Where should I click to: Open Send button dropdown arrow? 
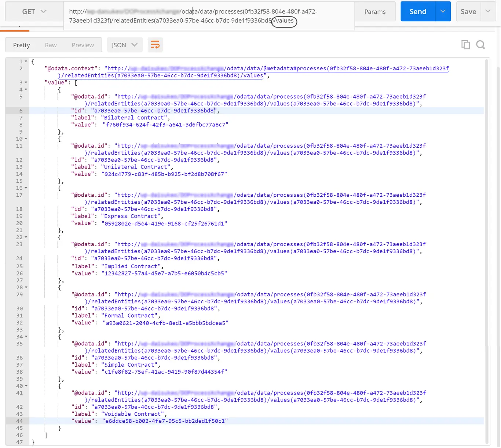443,11
